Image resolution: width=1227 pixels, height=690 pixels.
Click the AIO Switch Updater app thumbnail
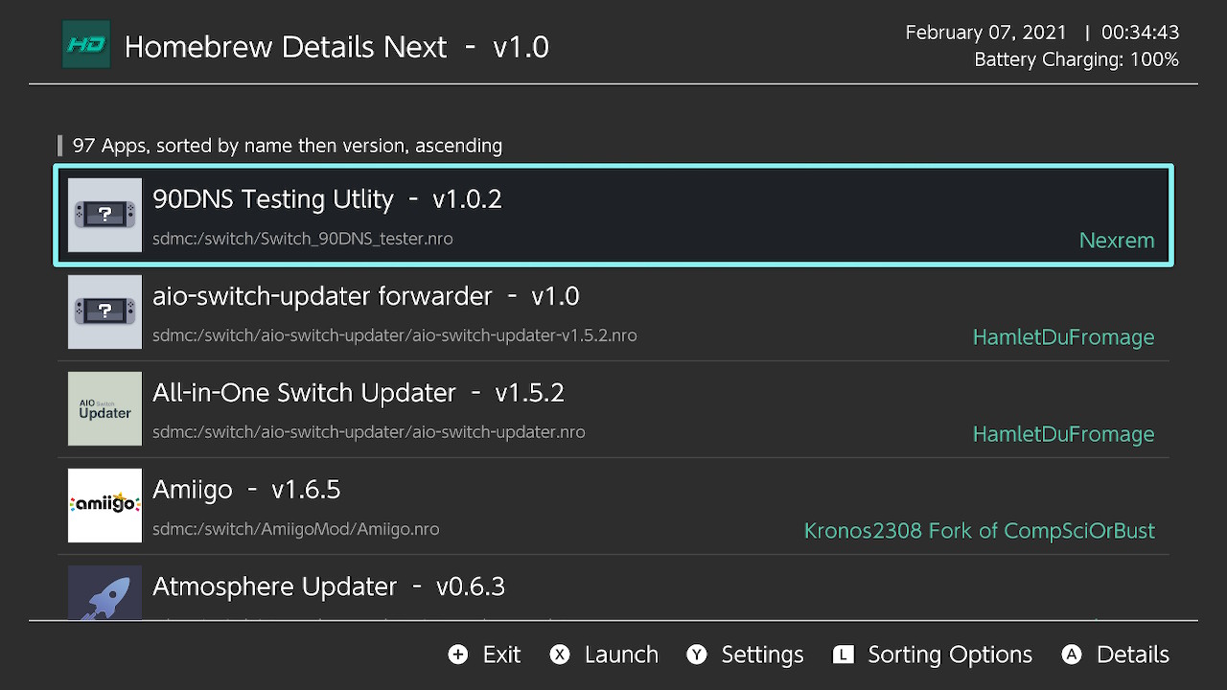click(x=104, y=409)
